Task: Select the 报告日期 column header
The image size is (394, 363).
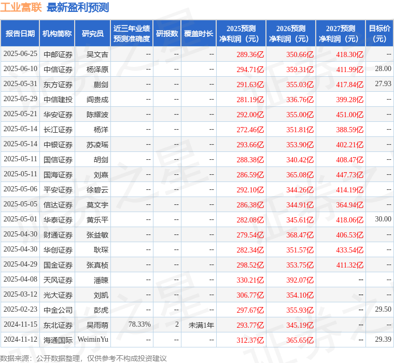Action: [20, 34]
